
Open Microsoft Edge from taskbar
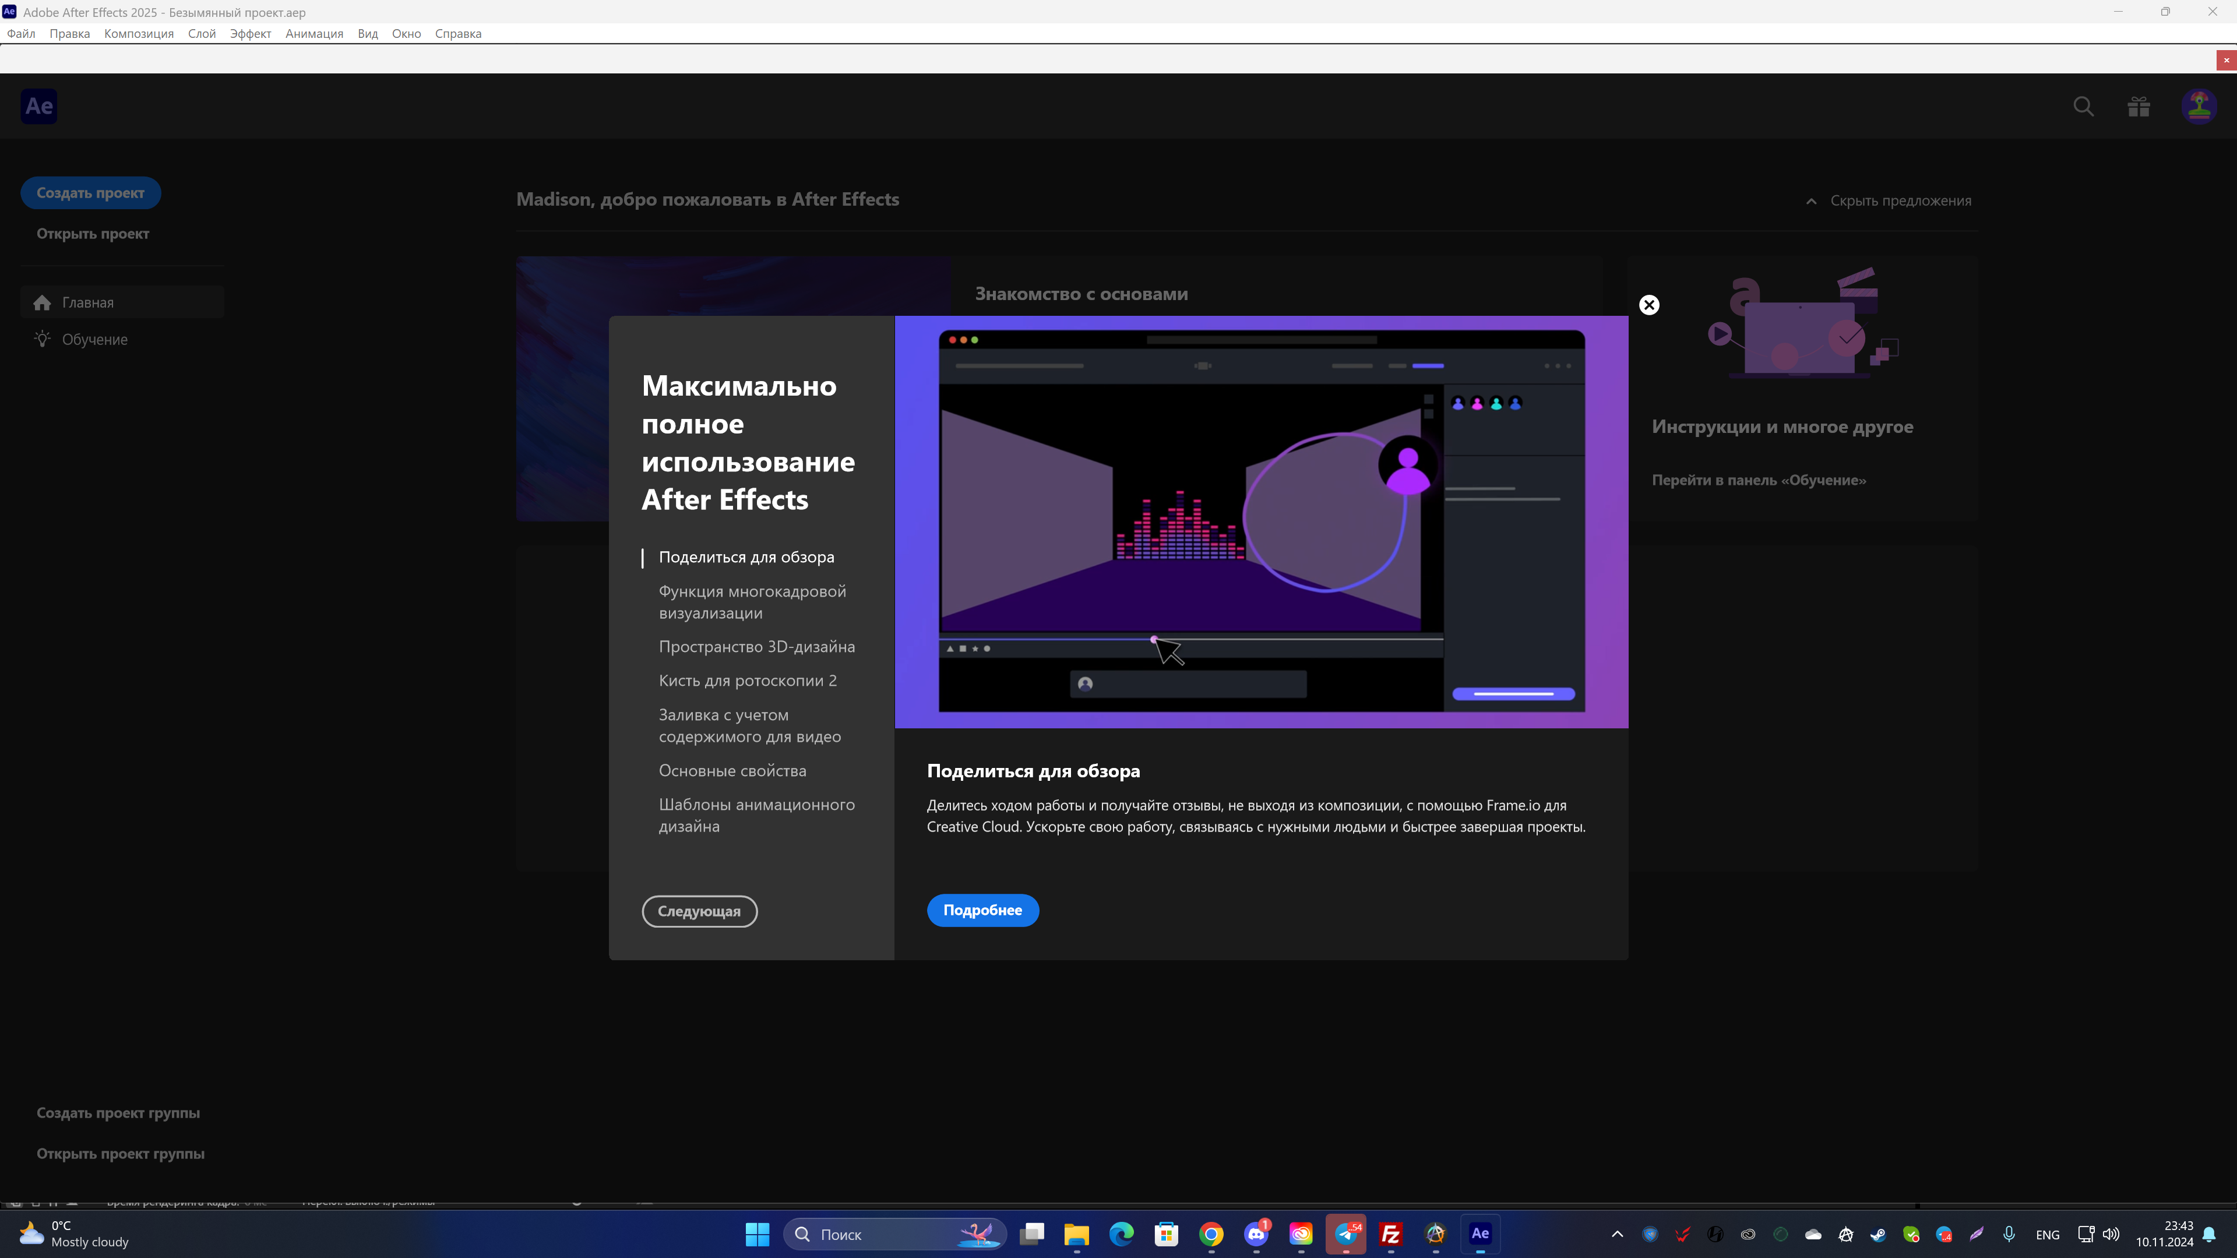[1121, 1234]
